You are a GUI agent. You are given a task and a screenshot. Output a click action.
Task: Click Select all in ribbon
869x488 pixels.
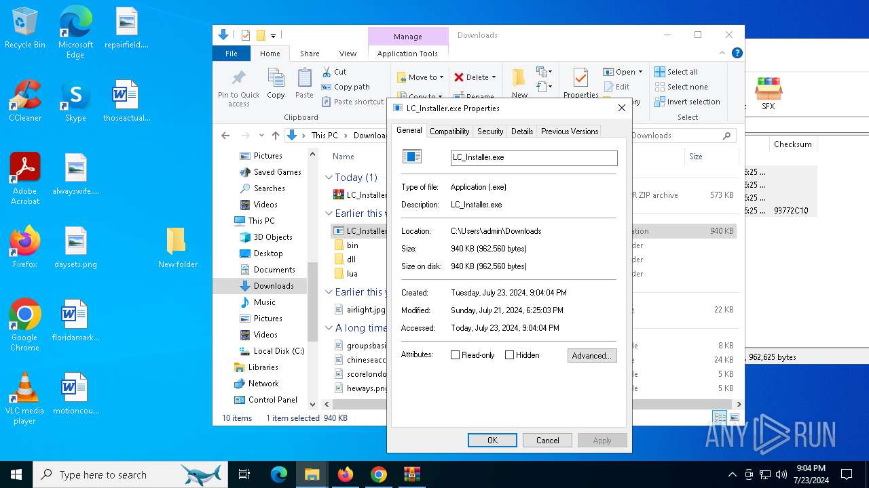pos(676,72)
